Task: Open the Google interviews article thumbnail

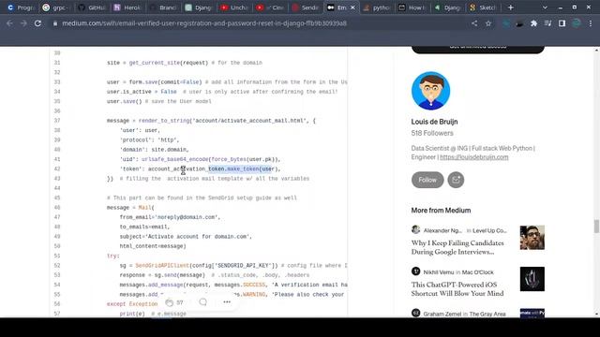Action: [x=532, y=238]
